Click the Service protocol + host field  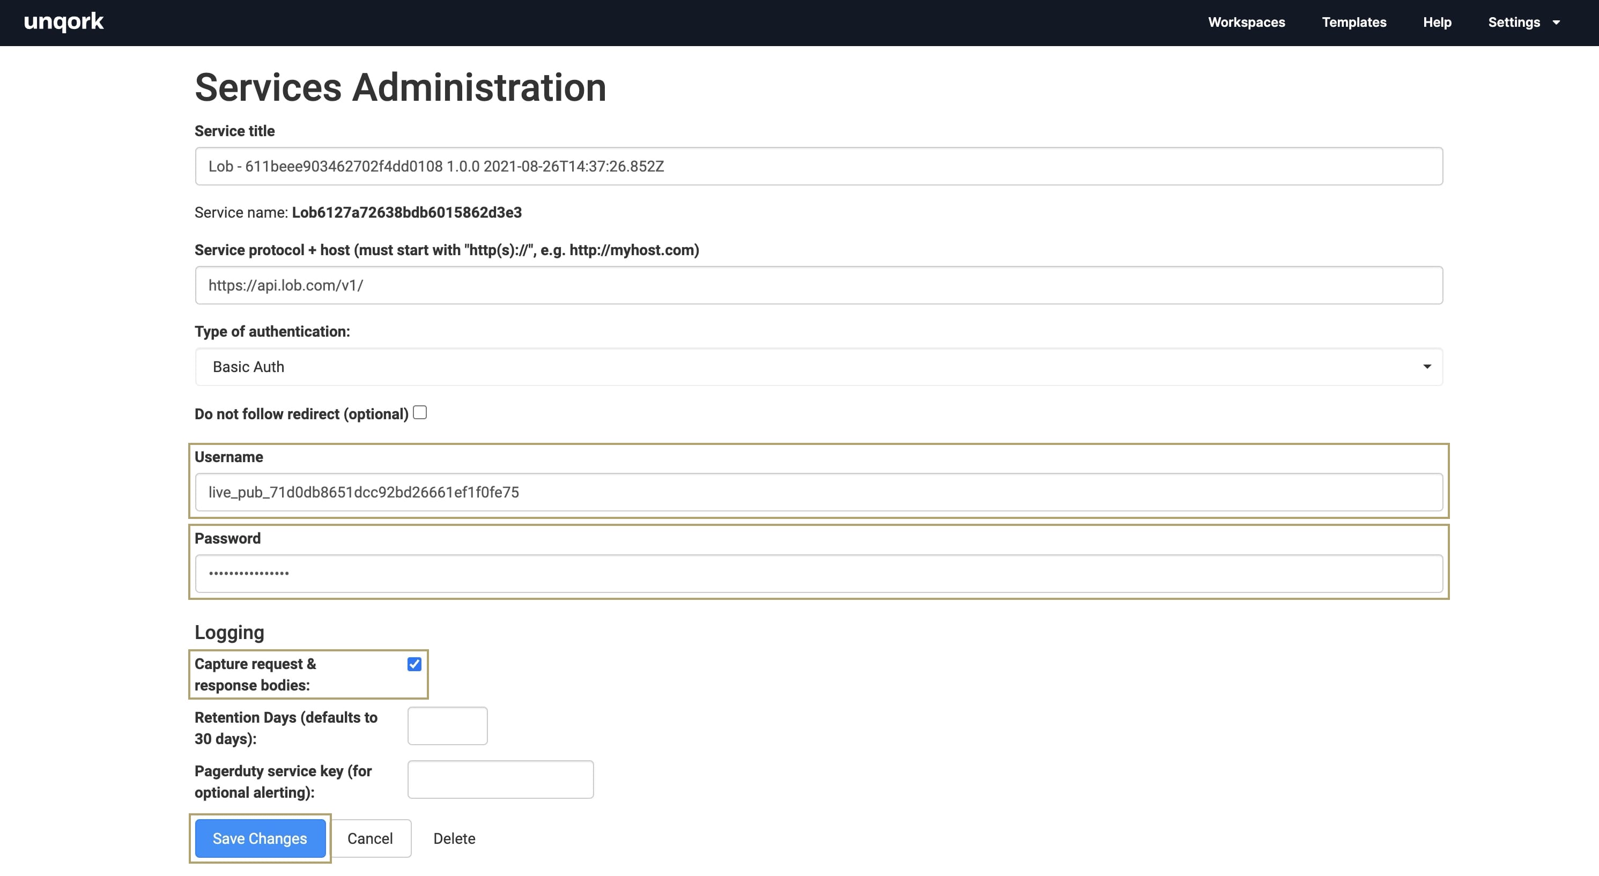(x=819, y=285)
